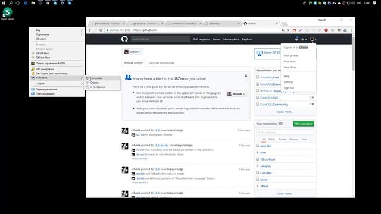The width and height of the screenshot is (381, 214).
Task: Load more contributed repositories
Action: (x=285, y=112)
